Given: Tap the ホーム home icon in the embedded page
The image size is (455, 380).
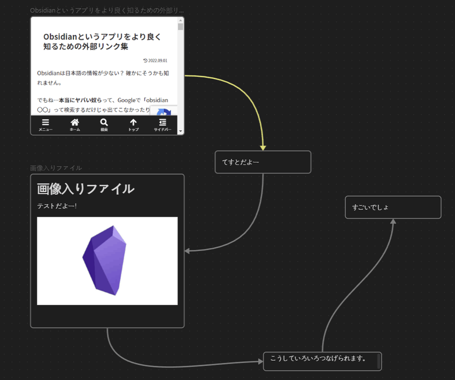Looking at the screenshot, I should [75, 125].
